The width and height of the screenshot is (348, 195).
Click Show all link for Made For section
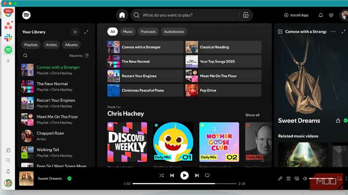[252, 115]
